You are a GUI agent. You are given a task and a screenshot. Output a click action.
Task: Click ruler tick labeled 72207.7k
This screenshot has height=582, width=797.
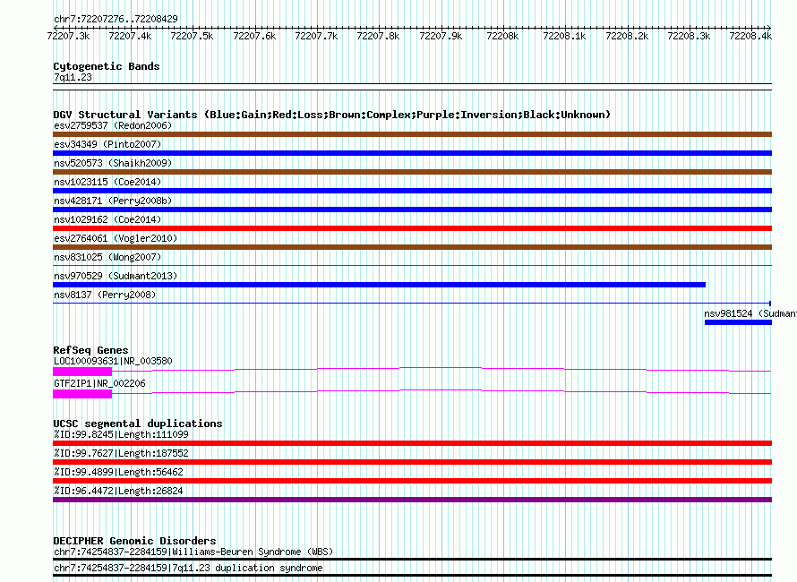(x=317, y=36)
